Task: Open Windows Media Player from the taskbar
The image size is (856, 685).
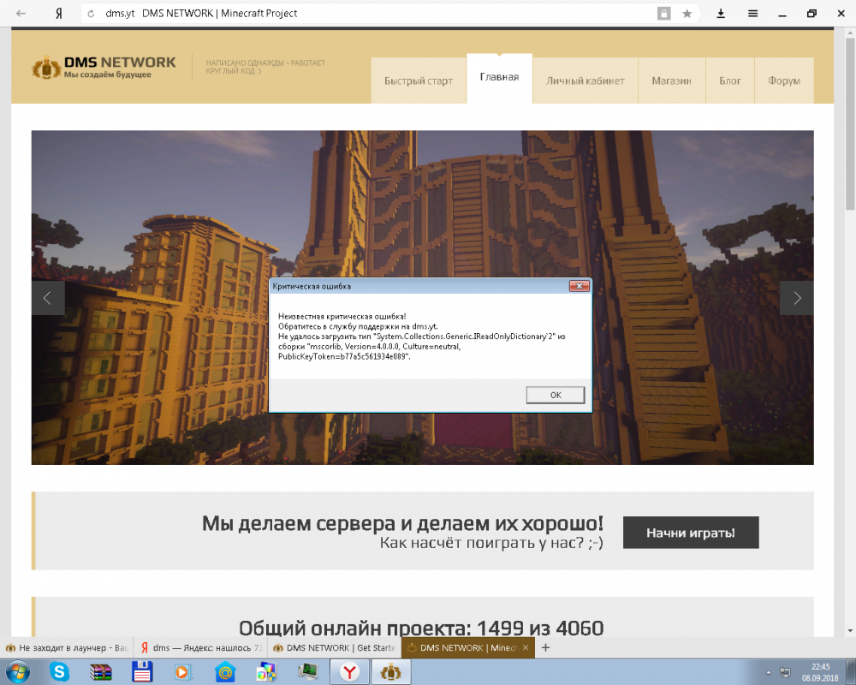Action: click(x=181, y=673)
